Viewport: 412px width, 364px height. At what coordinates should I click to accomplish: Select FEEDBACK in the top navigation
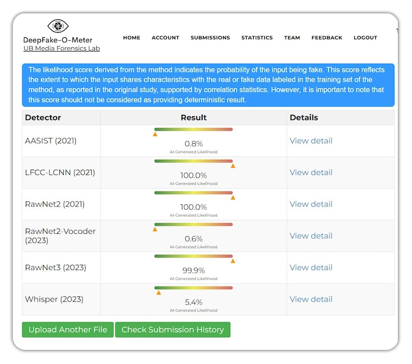coord(326,38)
